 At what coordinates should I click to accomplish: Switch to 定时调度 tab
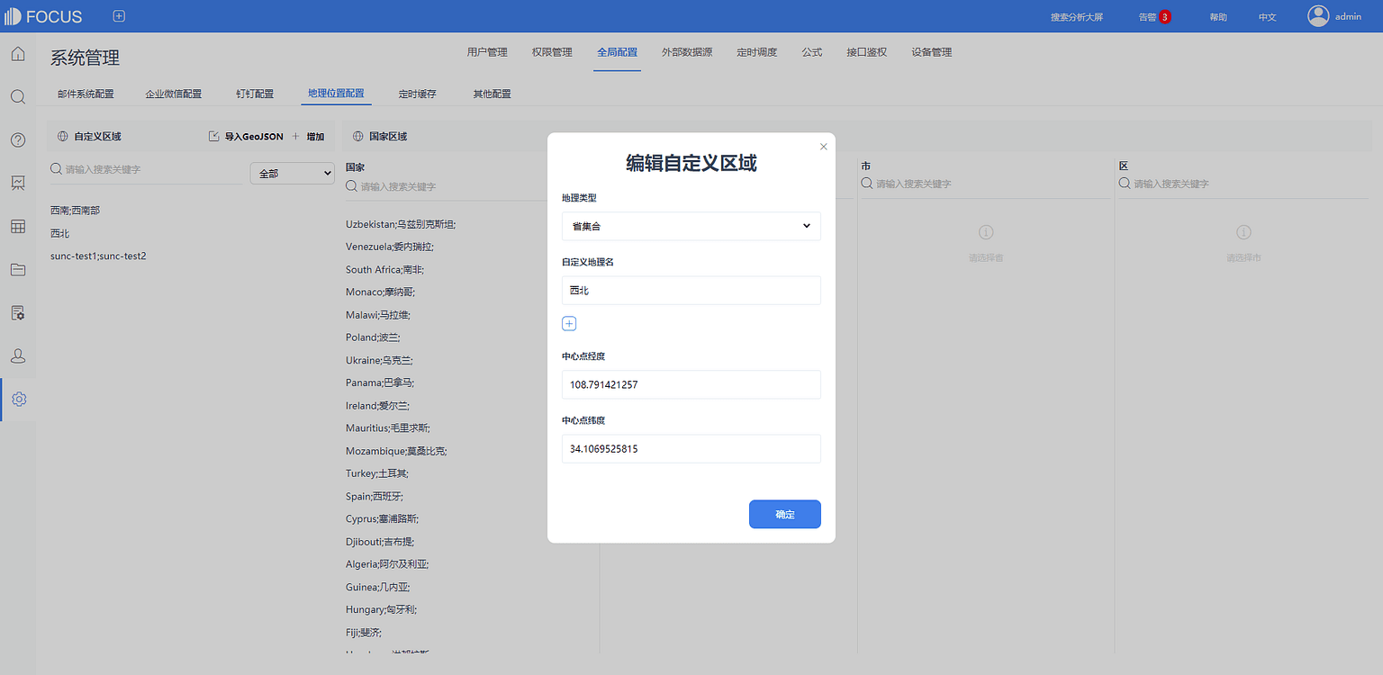pos(756,52)
